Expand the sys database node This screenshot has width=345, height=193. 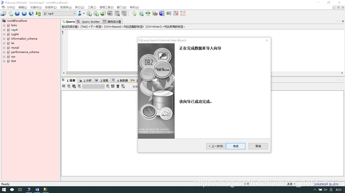coord(4,57)
